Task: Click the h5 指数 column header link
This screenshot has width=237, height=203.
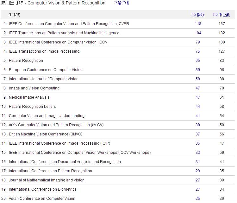Action: 198,15
